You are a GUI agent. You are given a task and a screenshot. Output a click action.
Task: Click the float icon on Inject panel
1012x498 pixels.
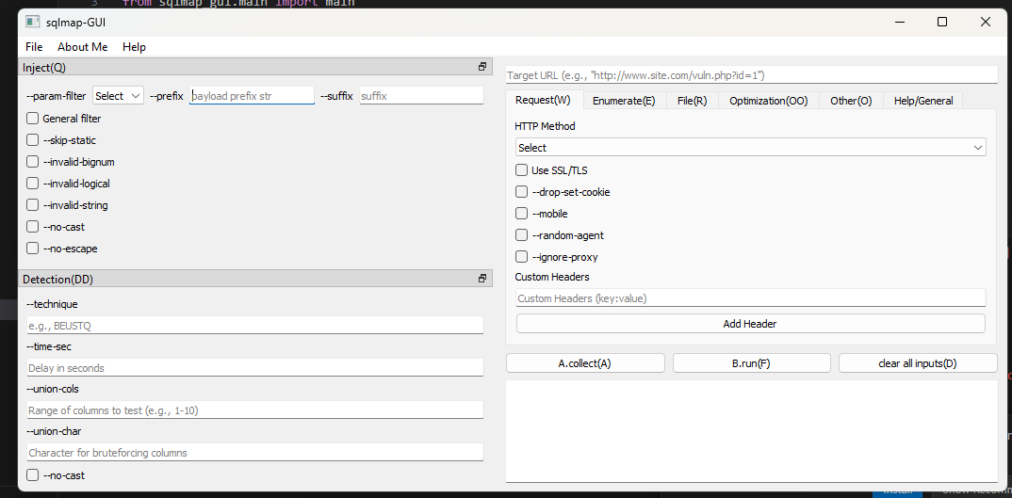[x=482, y=67]
